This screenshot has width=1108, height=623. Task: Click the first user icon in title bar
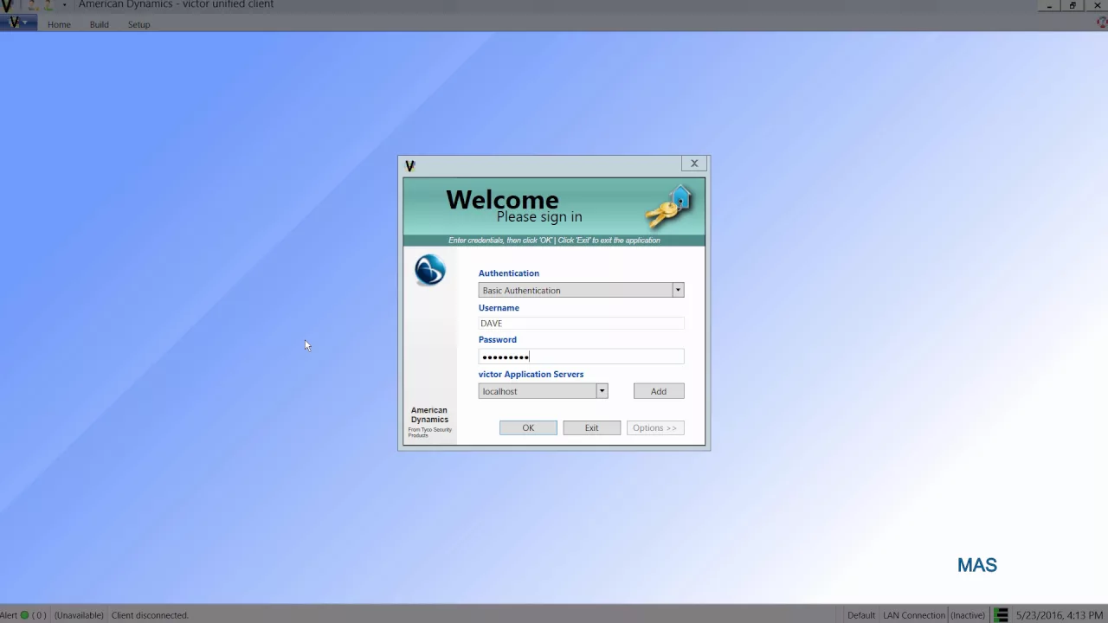pyautogui.click(x=33, y=5)
